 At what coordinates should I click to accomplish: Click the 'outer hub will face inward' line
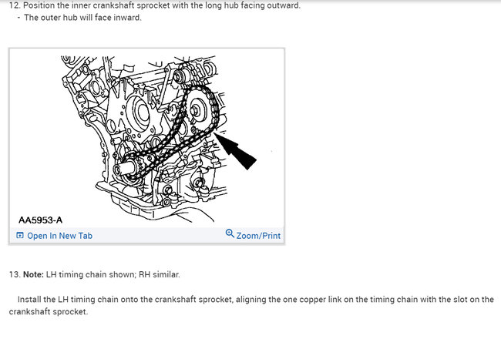tap(82, 18)
